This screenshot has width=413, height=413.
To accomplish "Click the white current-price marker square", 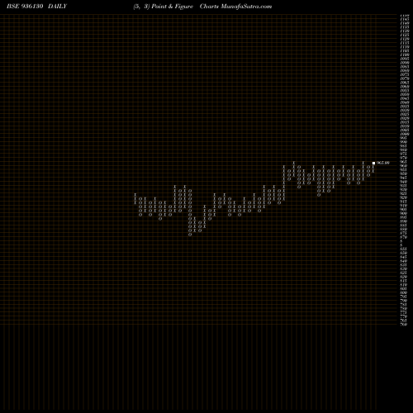I will tap(373, 163).
